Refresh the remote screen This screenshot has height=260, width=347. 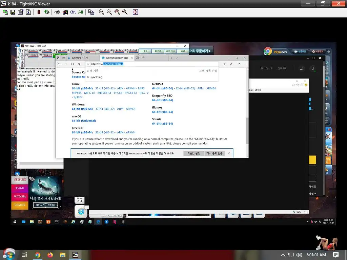click(47, 12)
